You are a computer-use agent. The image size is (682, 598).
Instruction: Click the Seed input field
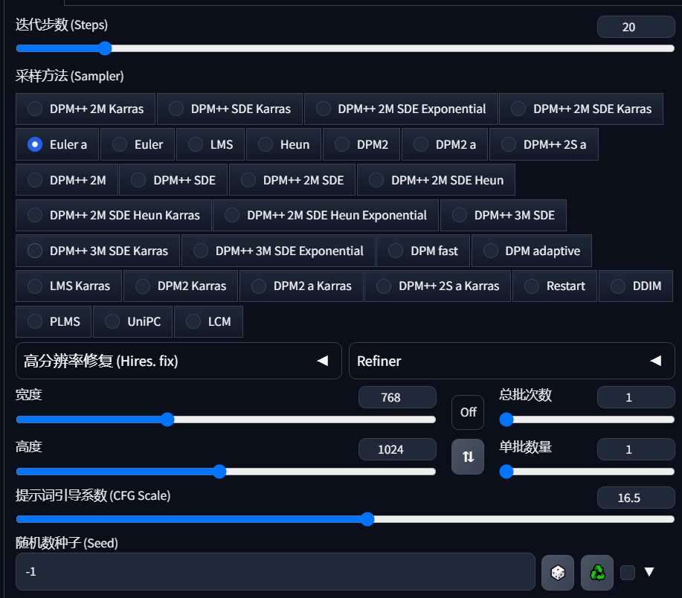275,572
